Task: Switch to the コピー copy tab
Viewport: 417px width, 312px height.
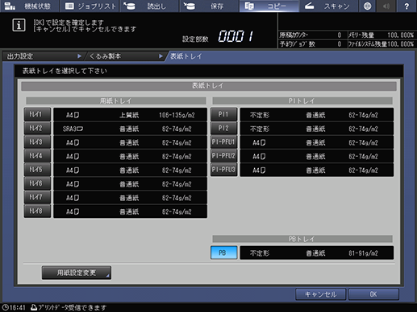Action: pos(269,6)
